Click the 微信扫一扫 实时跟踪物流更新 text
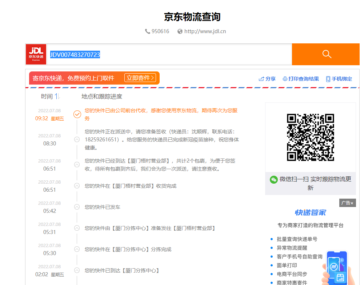 (x=315, y=183)
